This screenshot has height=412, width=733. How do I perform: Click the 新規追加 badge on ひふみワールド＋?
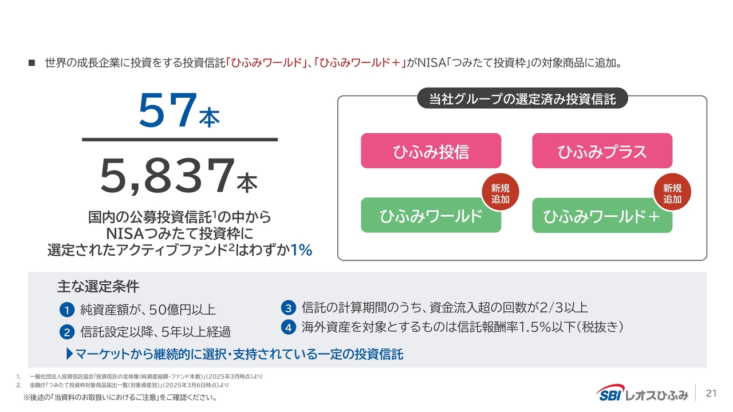coord(672,194)
